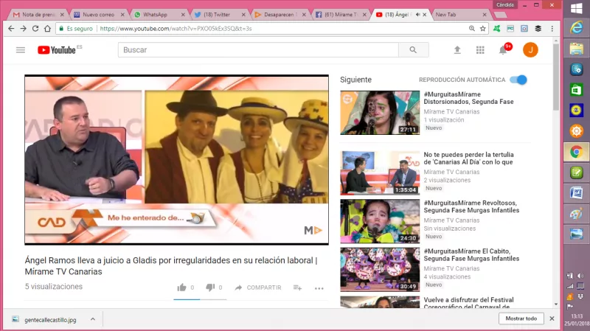Image resolution: width=590 pixels, height=331 pixels.
Task: Click the search magnifier button
Action: pos(413,49)
